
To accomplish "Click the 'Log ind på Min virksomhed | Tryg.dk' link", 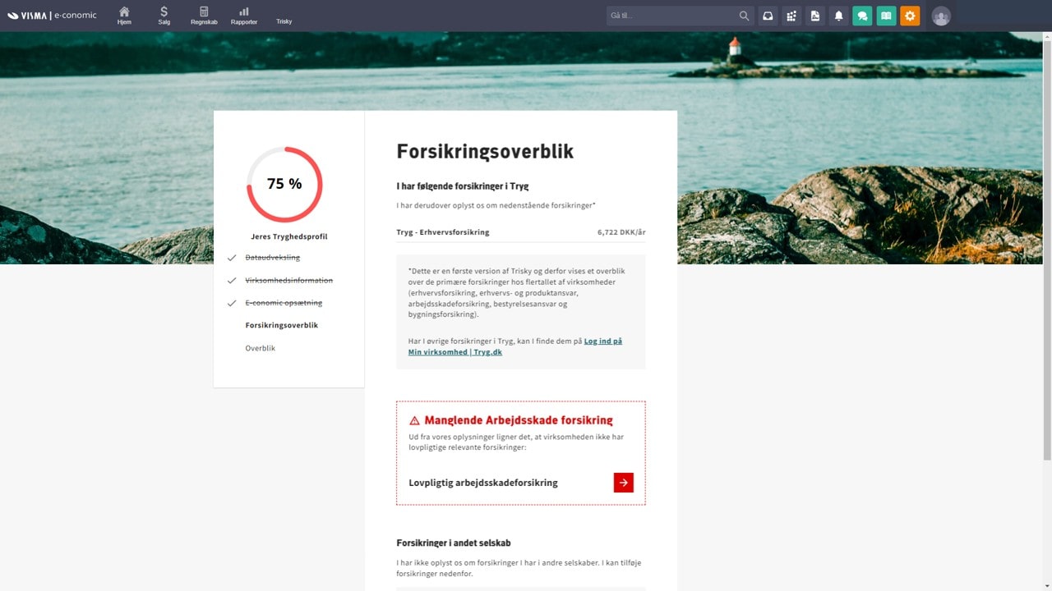I will click(515, 346).
